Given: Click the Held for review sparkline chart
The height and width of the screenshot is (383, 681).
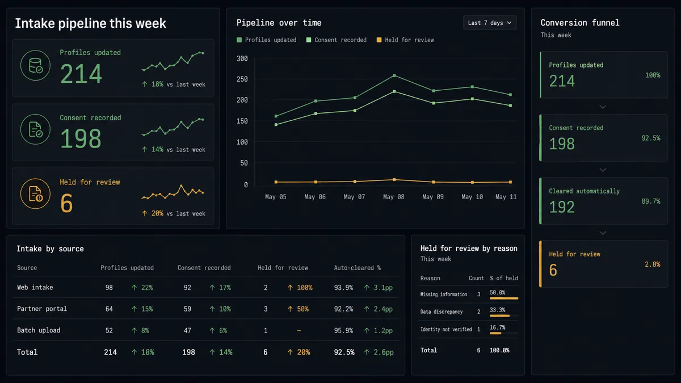Looking at the screenshot, I should [x=173, y=192].
